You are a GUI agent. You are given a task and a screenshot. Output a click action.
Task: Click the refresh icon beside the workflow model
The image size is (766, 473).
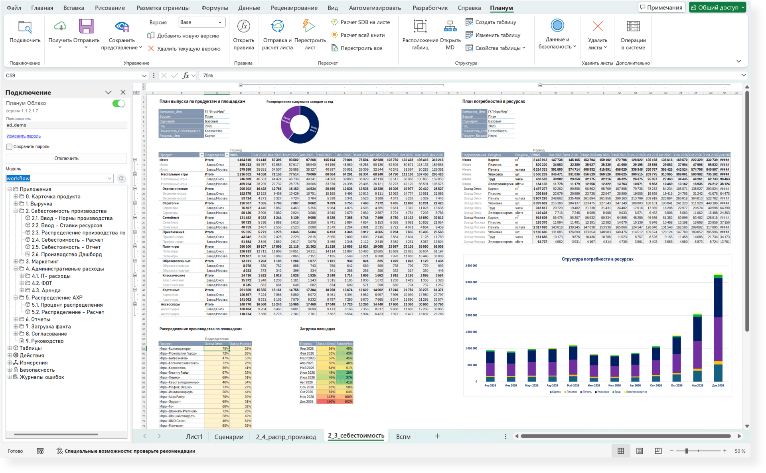pos(121,178)
